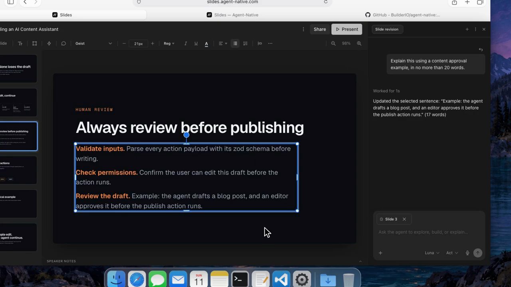Open more formatting options ellipsis
Viewport: 511px width, 287px height.
270,43
